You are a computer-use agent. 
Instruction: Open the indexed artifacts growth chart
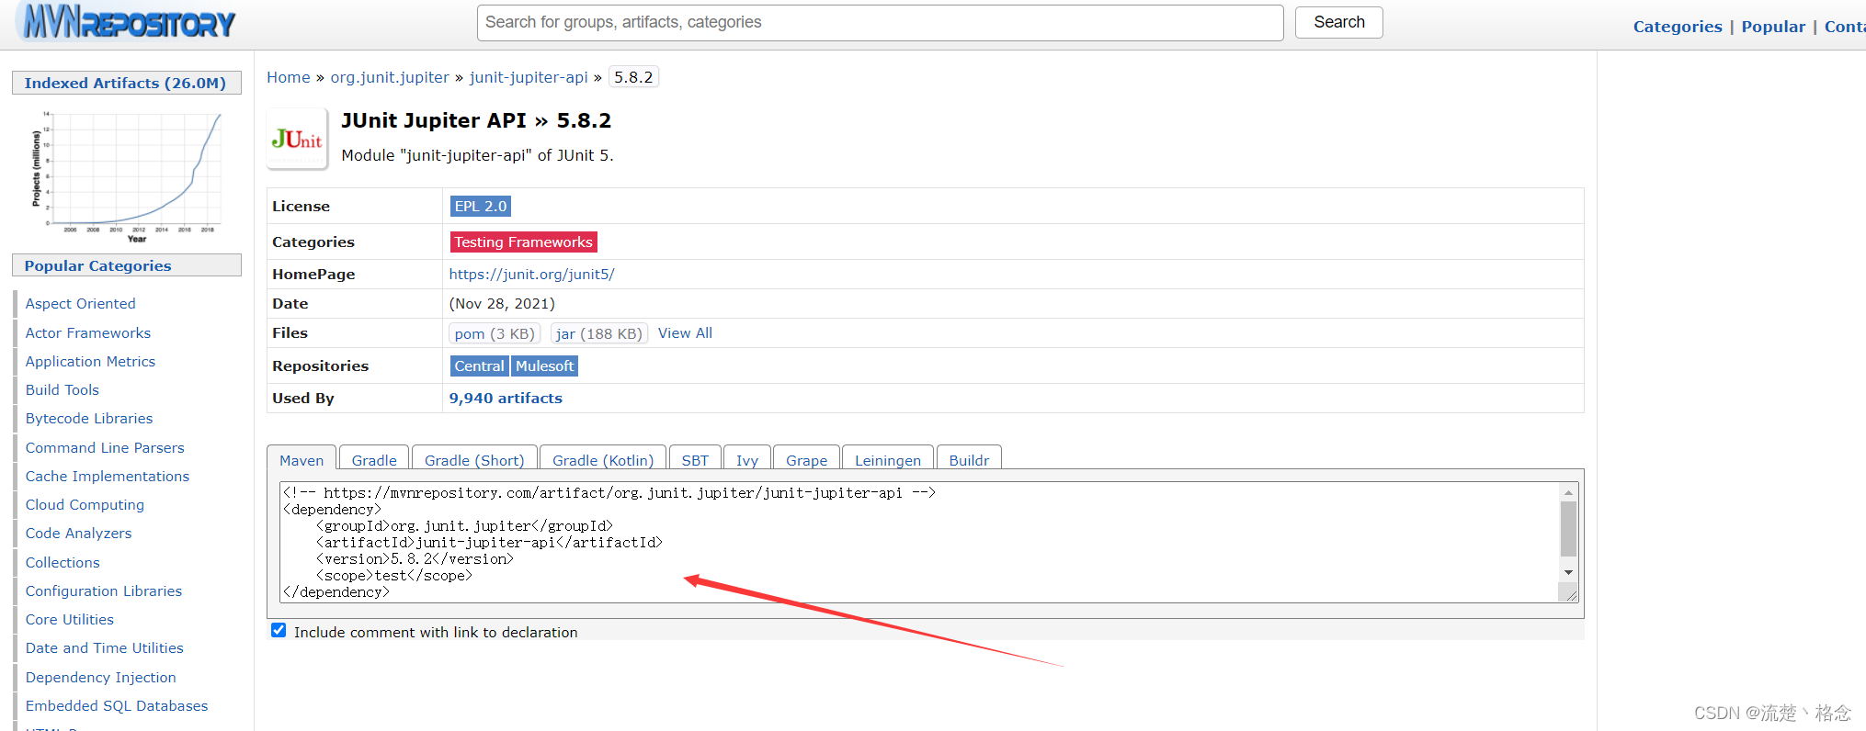click(x=127, y=175)
